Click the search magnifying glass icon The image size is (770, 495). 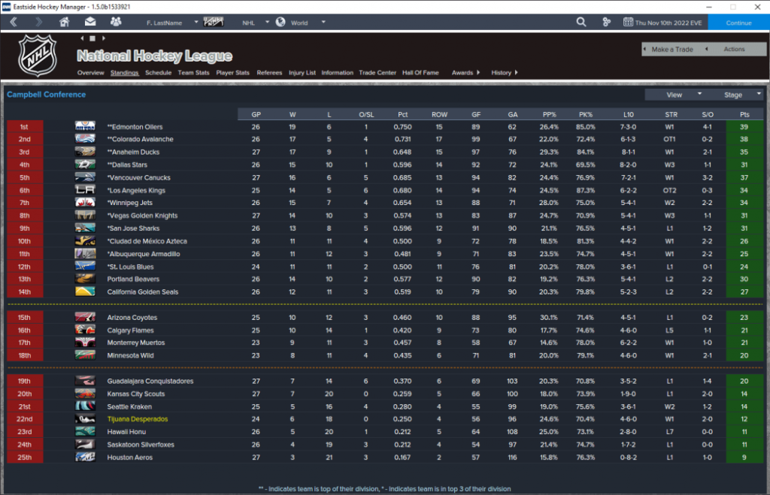pyautogui.click(x=581, y=23)
